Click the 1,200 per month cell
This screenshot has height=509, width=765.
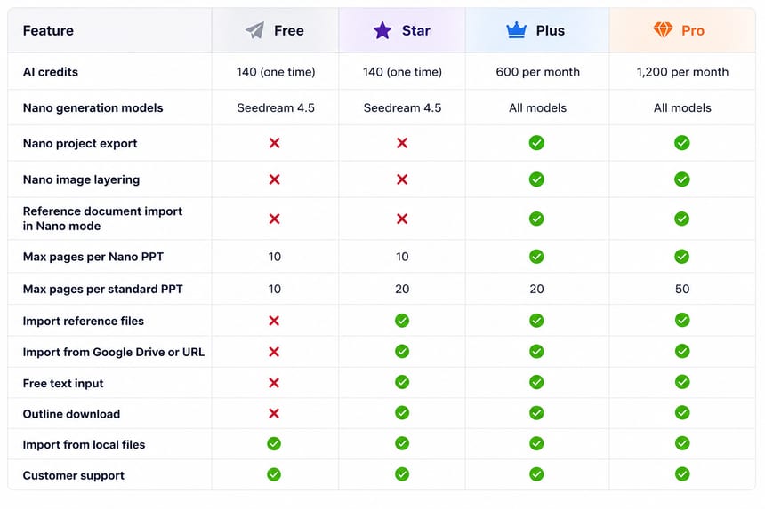pos(682,72)
